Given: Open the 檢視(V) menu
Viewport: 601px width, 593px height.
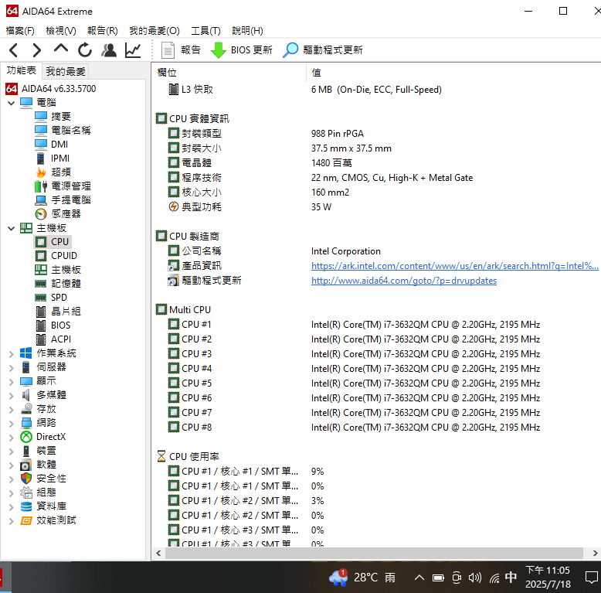Looking at the screenshot, I should pyautogui.click(x=60, y=31).
